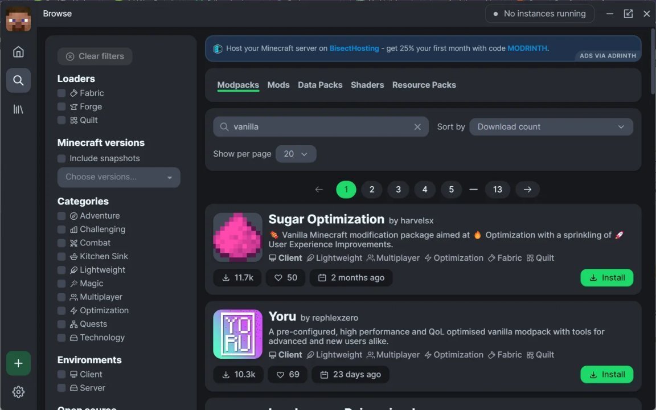Open Sort by Download count dropdown
Viewport: 656px width, 410px height.
(551, 127)
